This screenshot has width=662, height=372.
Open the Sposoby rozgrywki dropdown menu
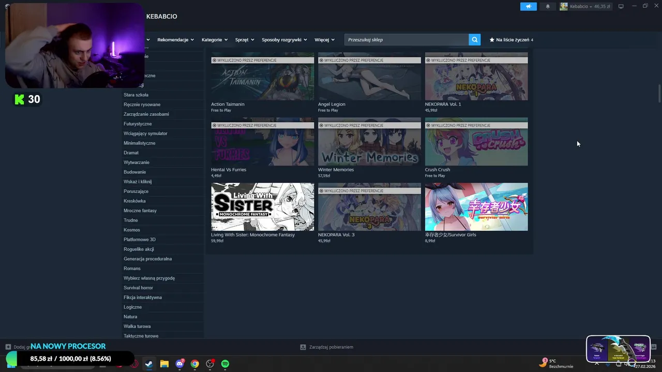click(284, 40)
